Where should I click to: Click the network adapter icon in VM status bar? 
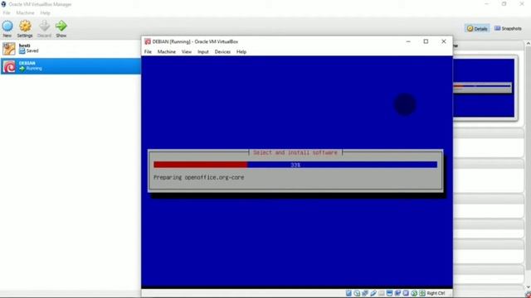click(365, 293)
